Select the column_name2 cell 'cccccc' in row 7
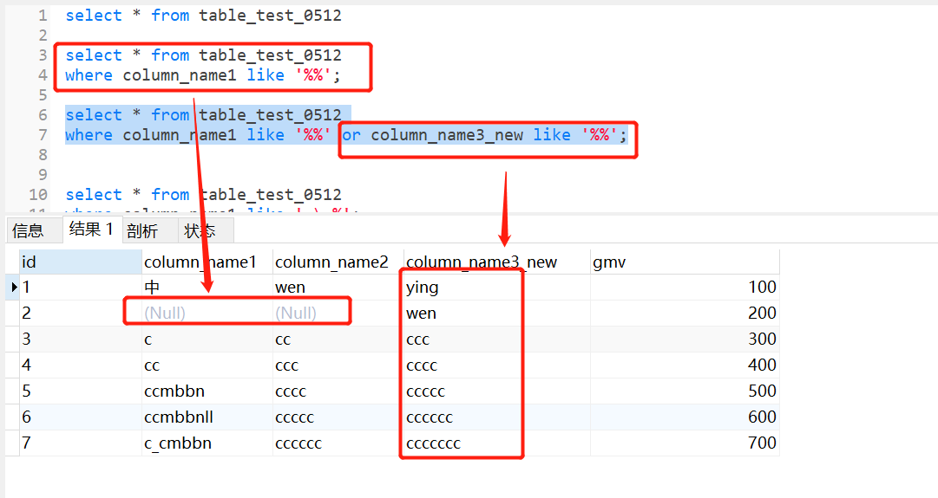Screen dimensions: 938x498 coord(338,443)
